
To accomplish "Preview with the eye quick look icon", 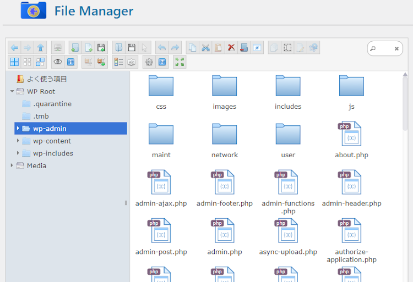I will (x=58, y=62).
